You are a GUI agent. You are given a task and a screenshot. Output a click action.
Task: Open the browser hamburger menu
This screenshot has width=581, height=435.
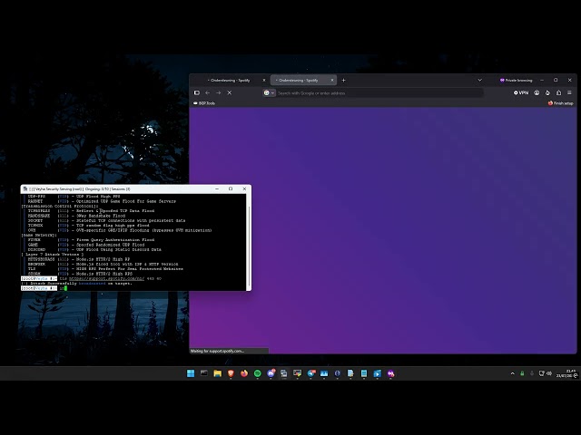[569, 92]
